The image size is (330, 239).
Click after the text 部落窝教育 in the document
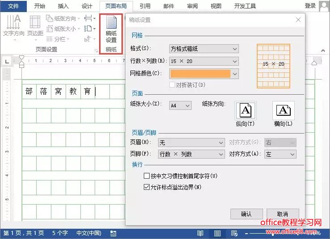pyautogui.click(x=95, y=92)
